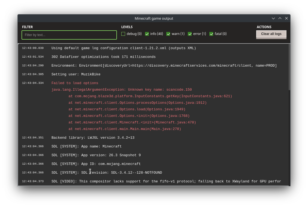Viewport: 308px width, 207px height.
Task: Select the Environment discoveryUrl log entry
Action: coord(164,66)
